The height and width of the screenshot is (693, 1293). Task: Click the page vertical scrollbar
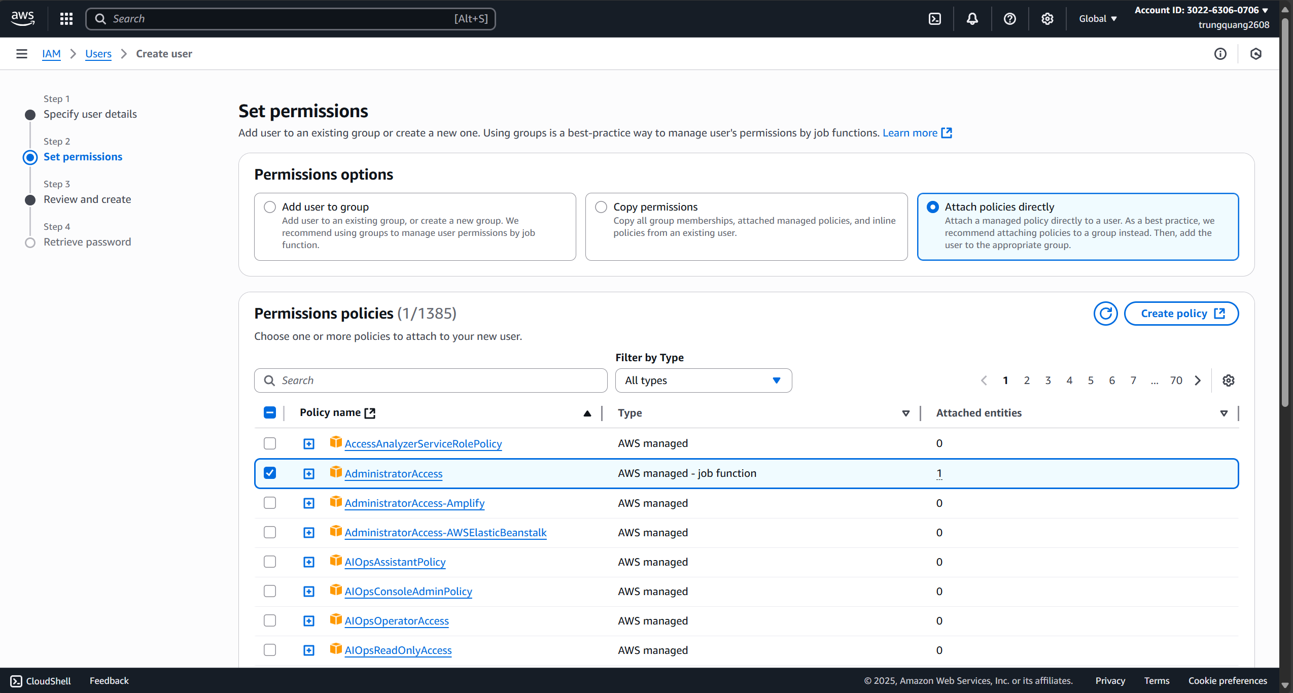[1285, 213]
